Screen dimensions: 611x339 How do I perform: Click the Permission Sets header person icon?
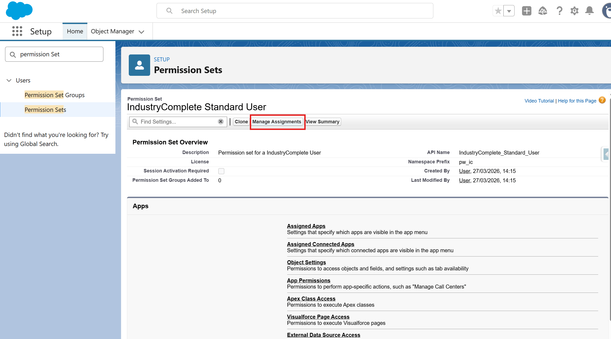pyautogui.click(x=139, y=65)
